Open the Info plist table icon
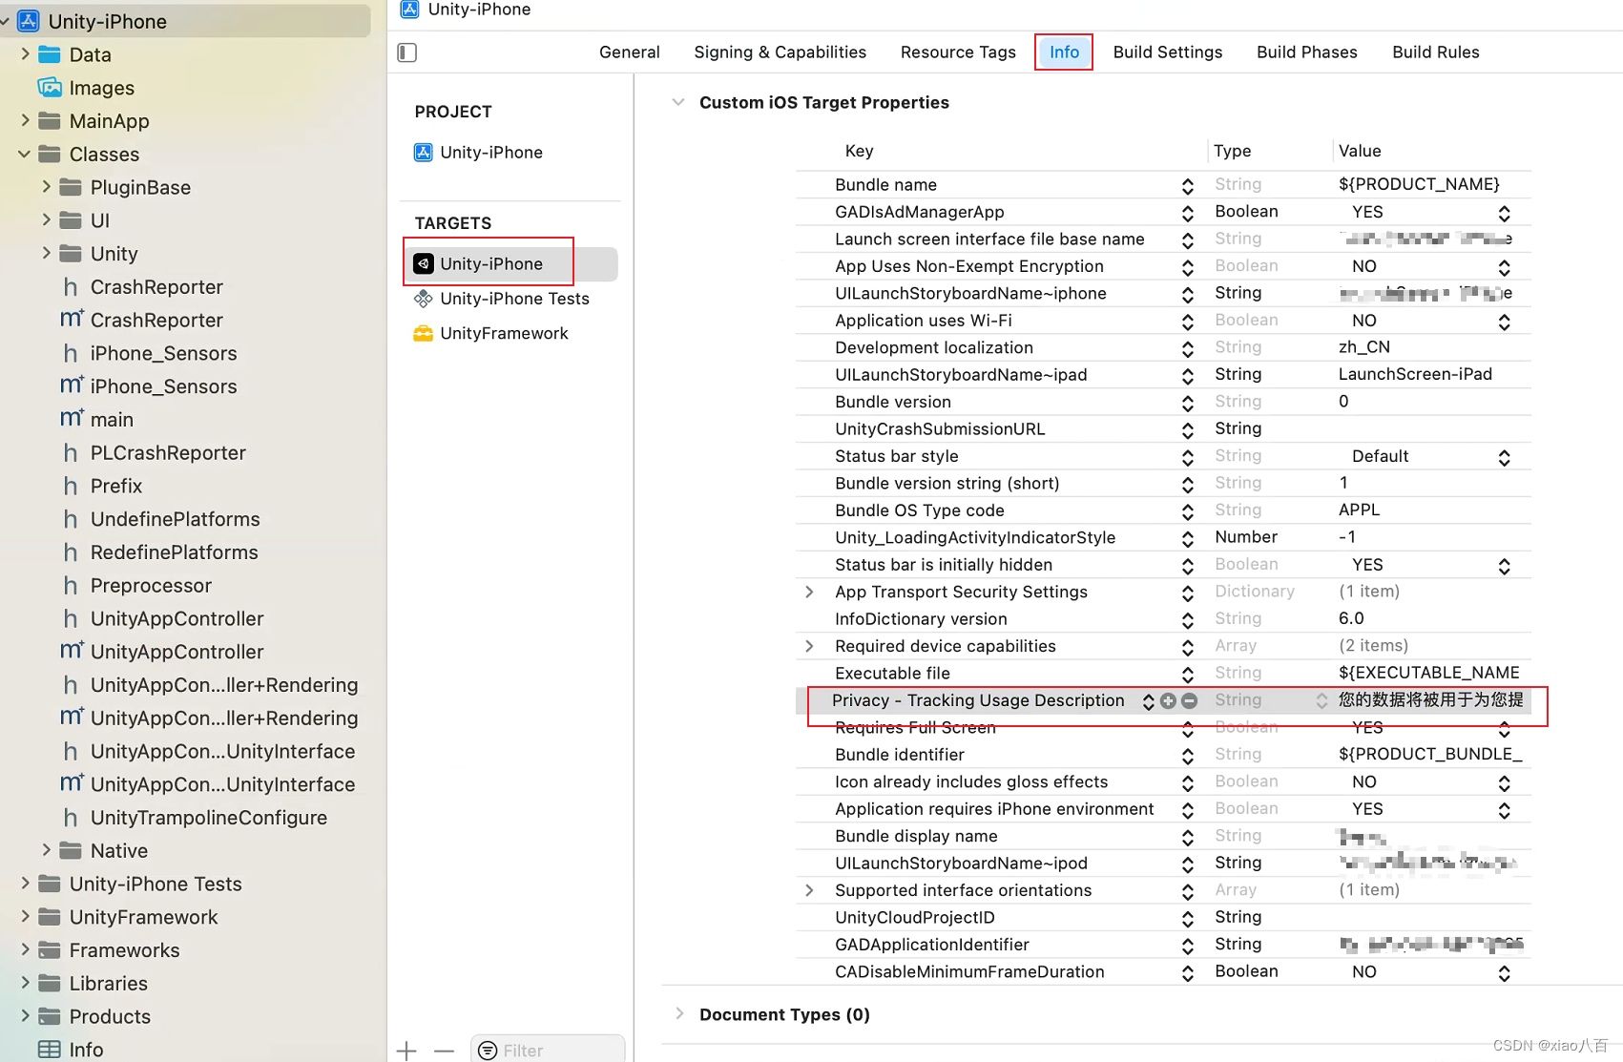The height and width of the screenshot is (1062, 1623). coord(50,1050)
